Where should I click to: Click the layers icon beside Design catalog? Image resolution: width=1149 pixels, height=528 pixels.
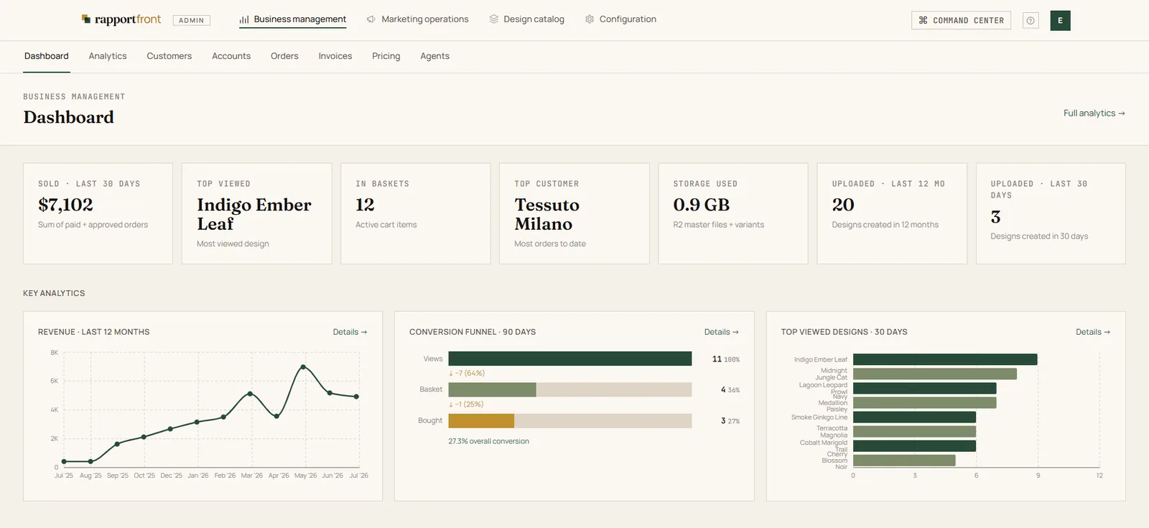click(x=494, y=19)
